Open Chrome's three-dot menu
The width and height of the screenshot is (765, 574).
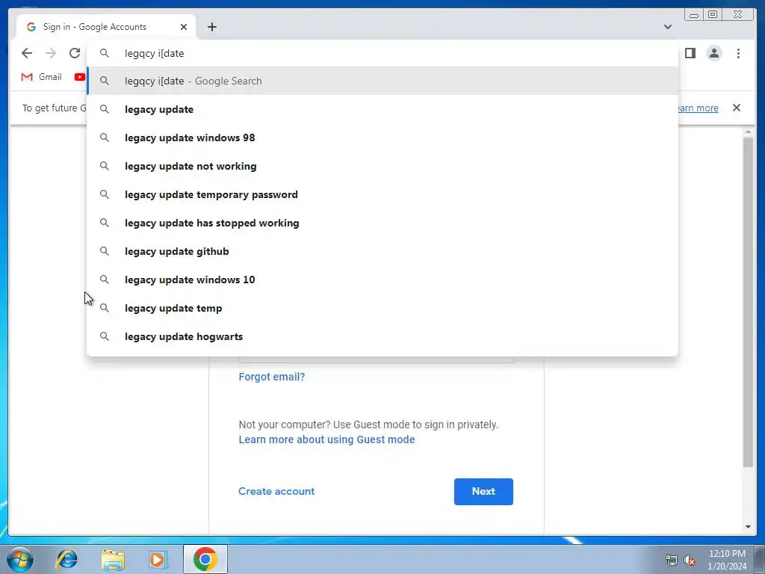[x=738, y=53]
